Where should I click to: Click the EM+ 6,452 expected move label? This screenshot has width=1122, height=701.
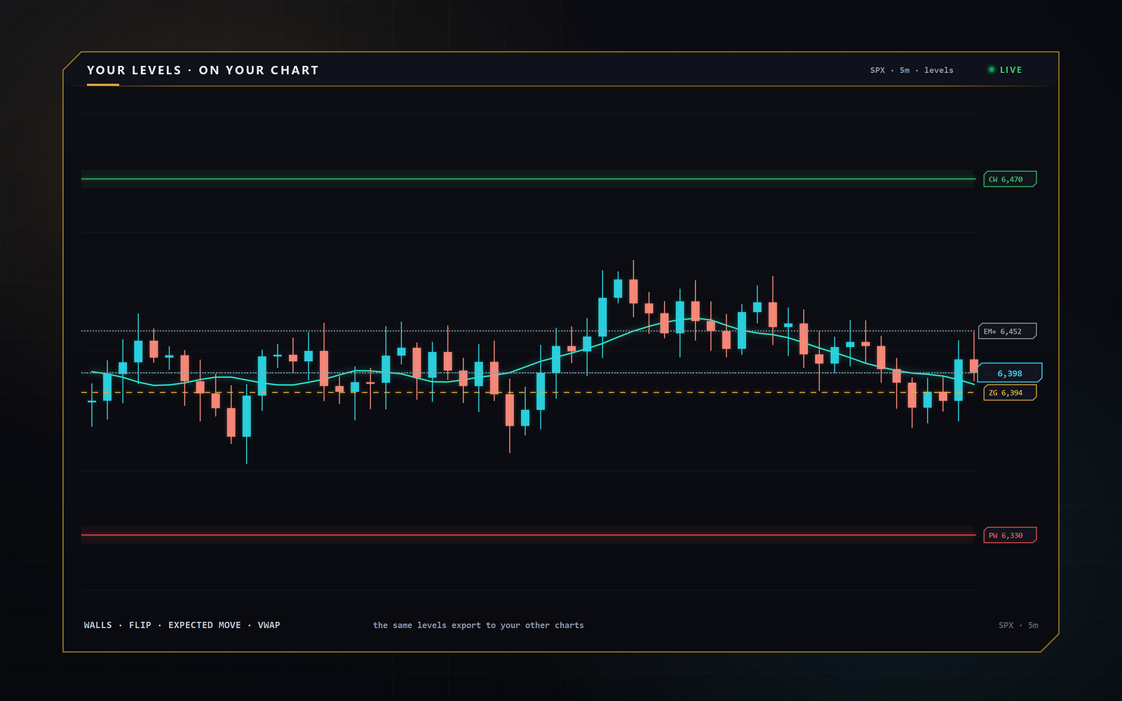[x=1008, y=332]
